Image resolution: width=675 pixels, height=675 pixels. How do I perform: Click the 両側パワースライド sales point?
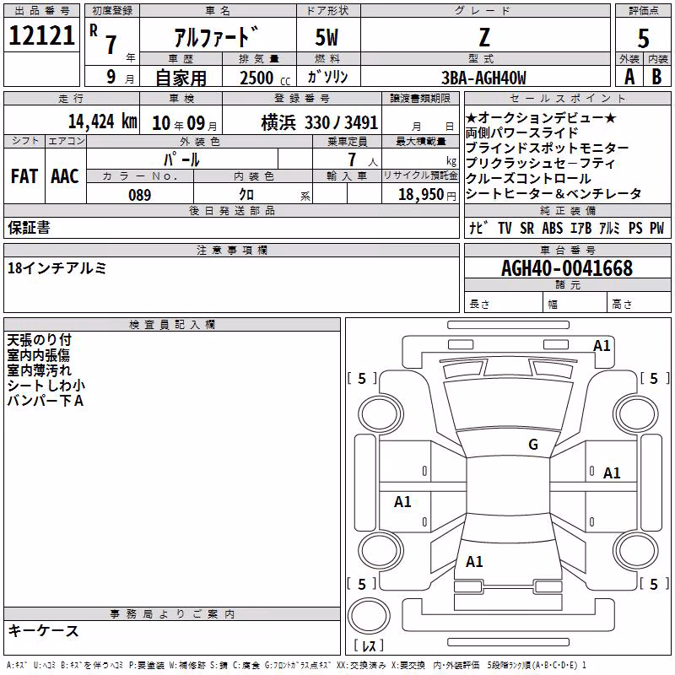521,132
